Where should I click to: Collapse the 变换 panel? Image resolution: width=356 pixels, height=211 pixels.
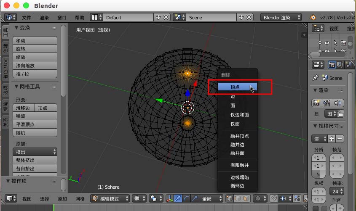click(x=16, y=27)
